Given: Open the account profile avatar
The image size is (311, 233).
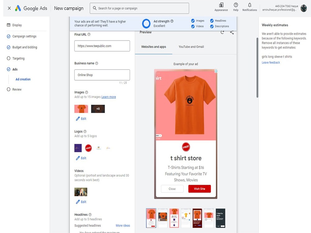Looking at the screenshot, I should [304, 8].
